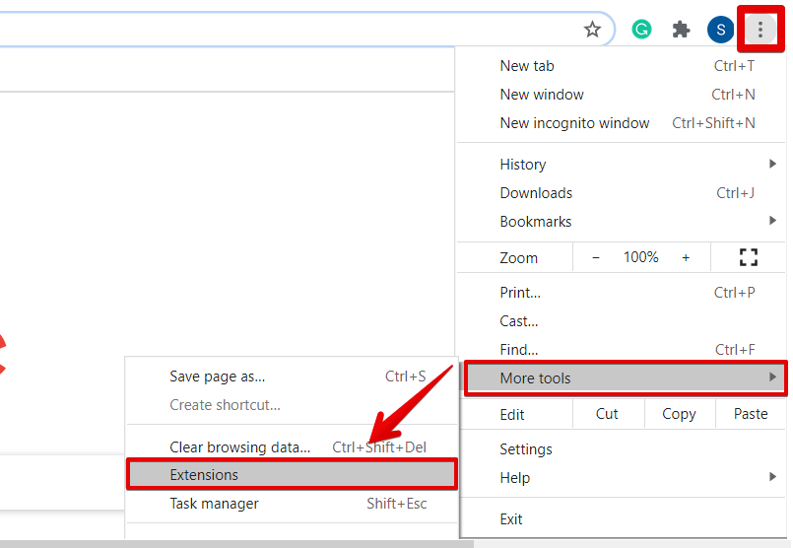Click the Extensions puzzle piece icon

[681, 30]
